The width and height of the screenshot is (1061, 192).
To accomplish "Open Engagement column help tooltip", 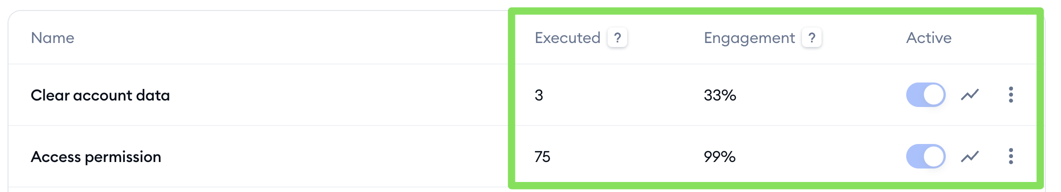I will click(x=812, y=37).
